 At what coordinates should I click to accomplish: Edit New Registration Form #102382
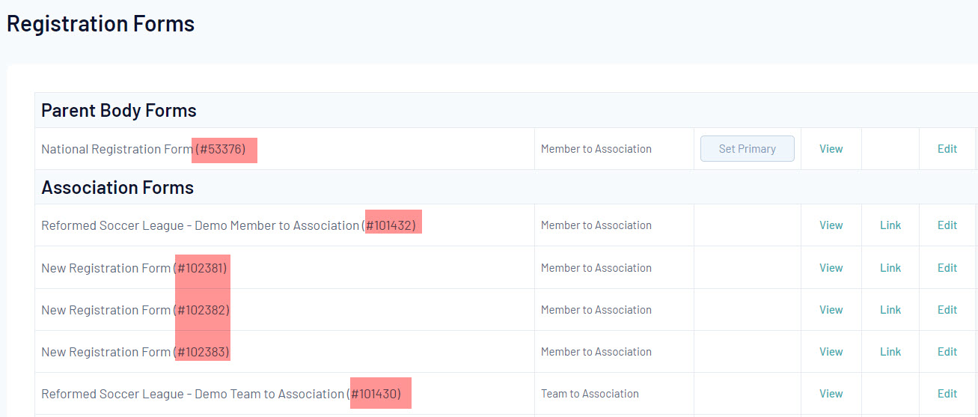(x=947, y=310)
